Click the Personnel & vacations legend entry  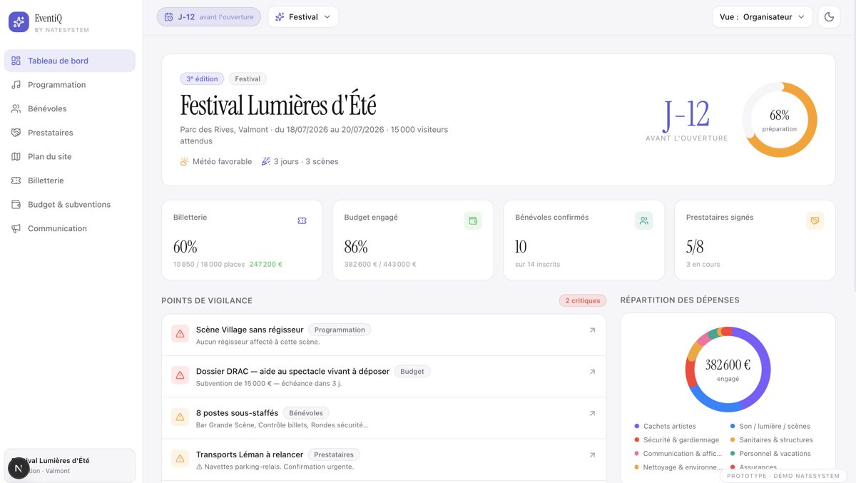point(771,454)
